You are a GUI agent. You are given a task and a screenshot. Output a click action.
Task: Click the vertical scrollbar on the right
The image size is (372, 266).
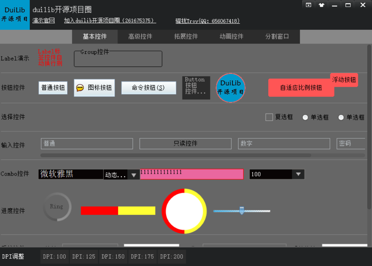pos(369,127)
